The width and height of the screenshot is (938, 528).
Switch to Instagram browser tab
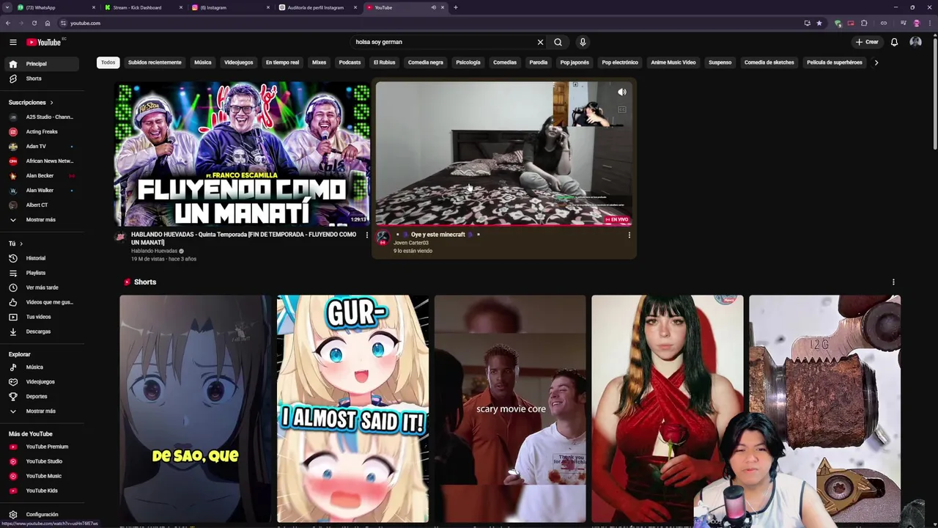click(x=229, y=7)
